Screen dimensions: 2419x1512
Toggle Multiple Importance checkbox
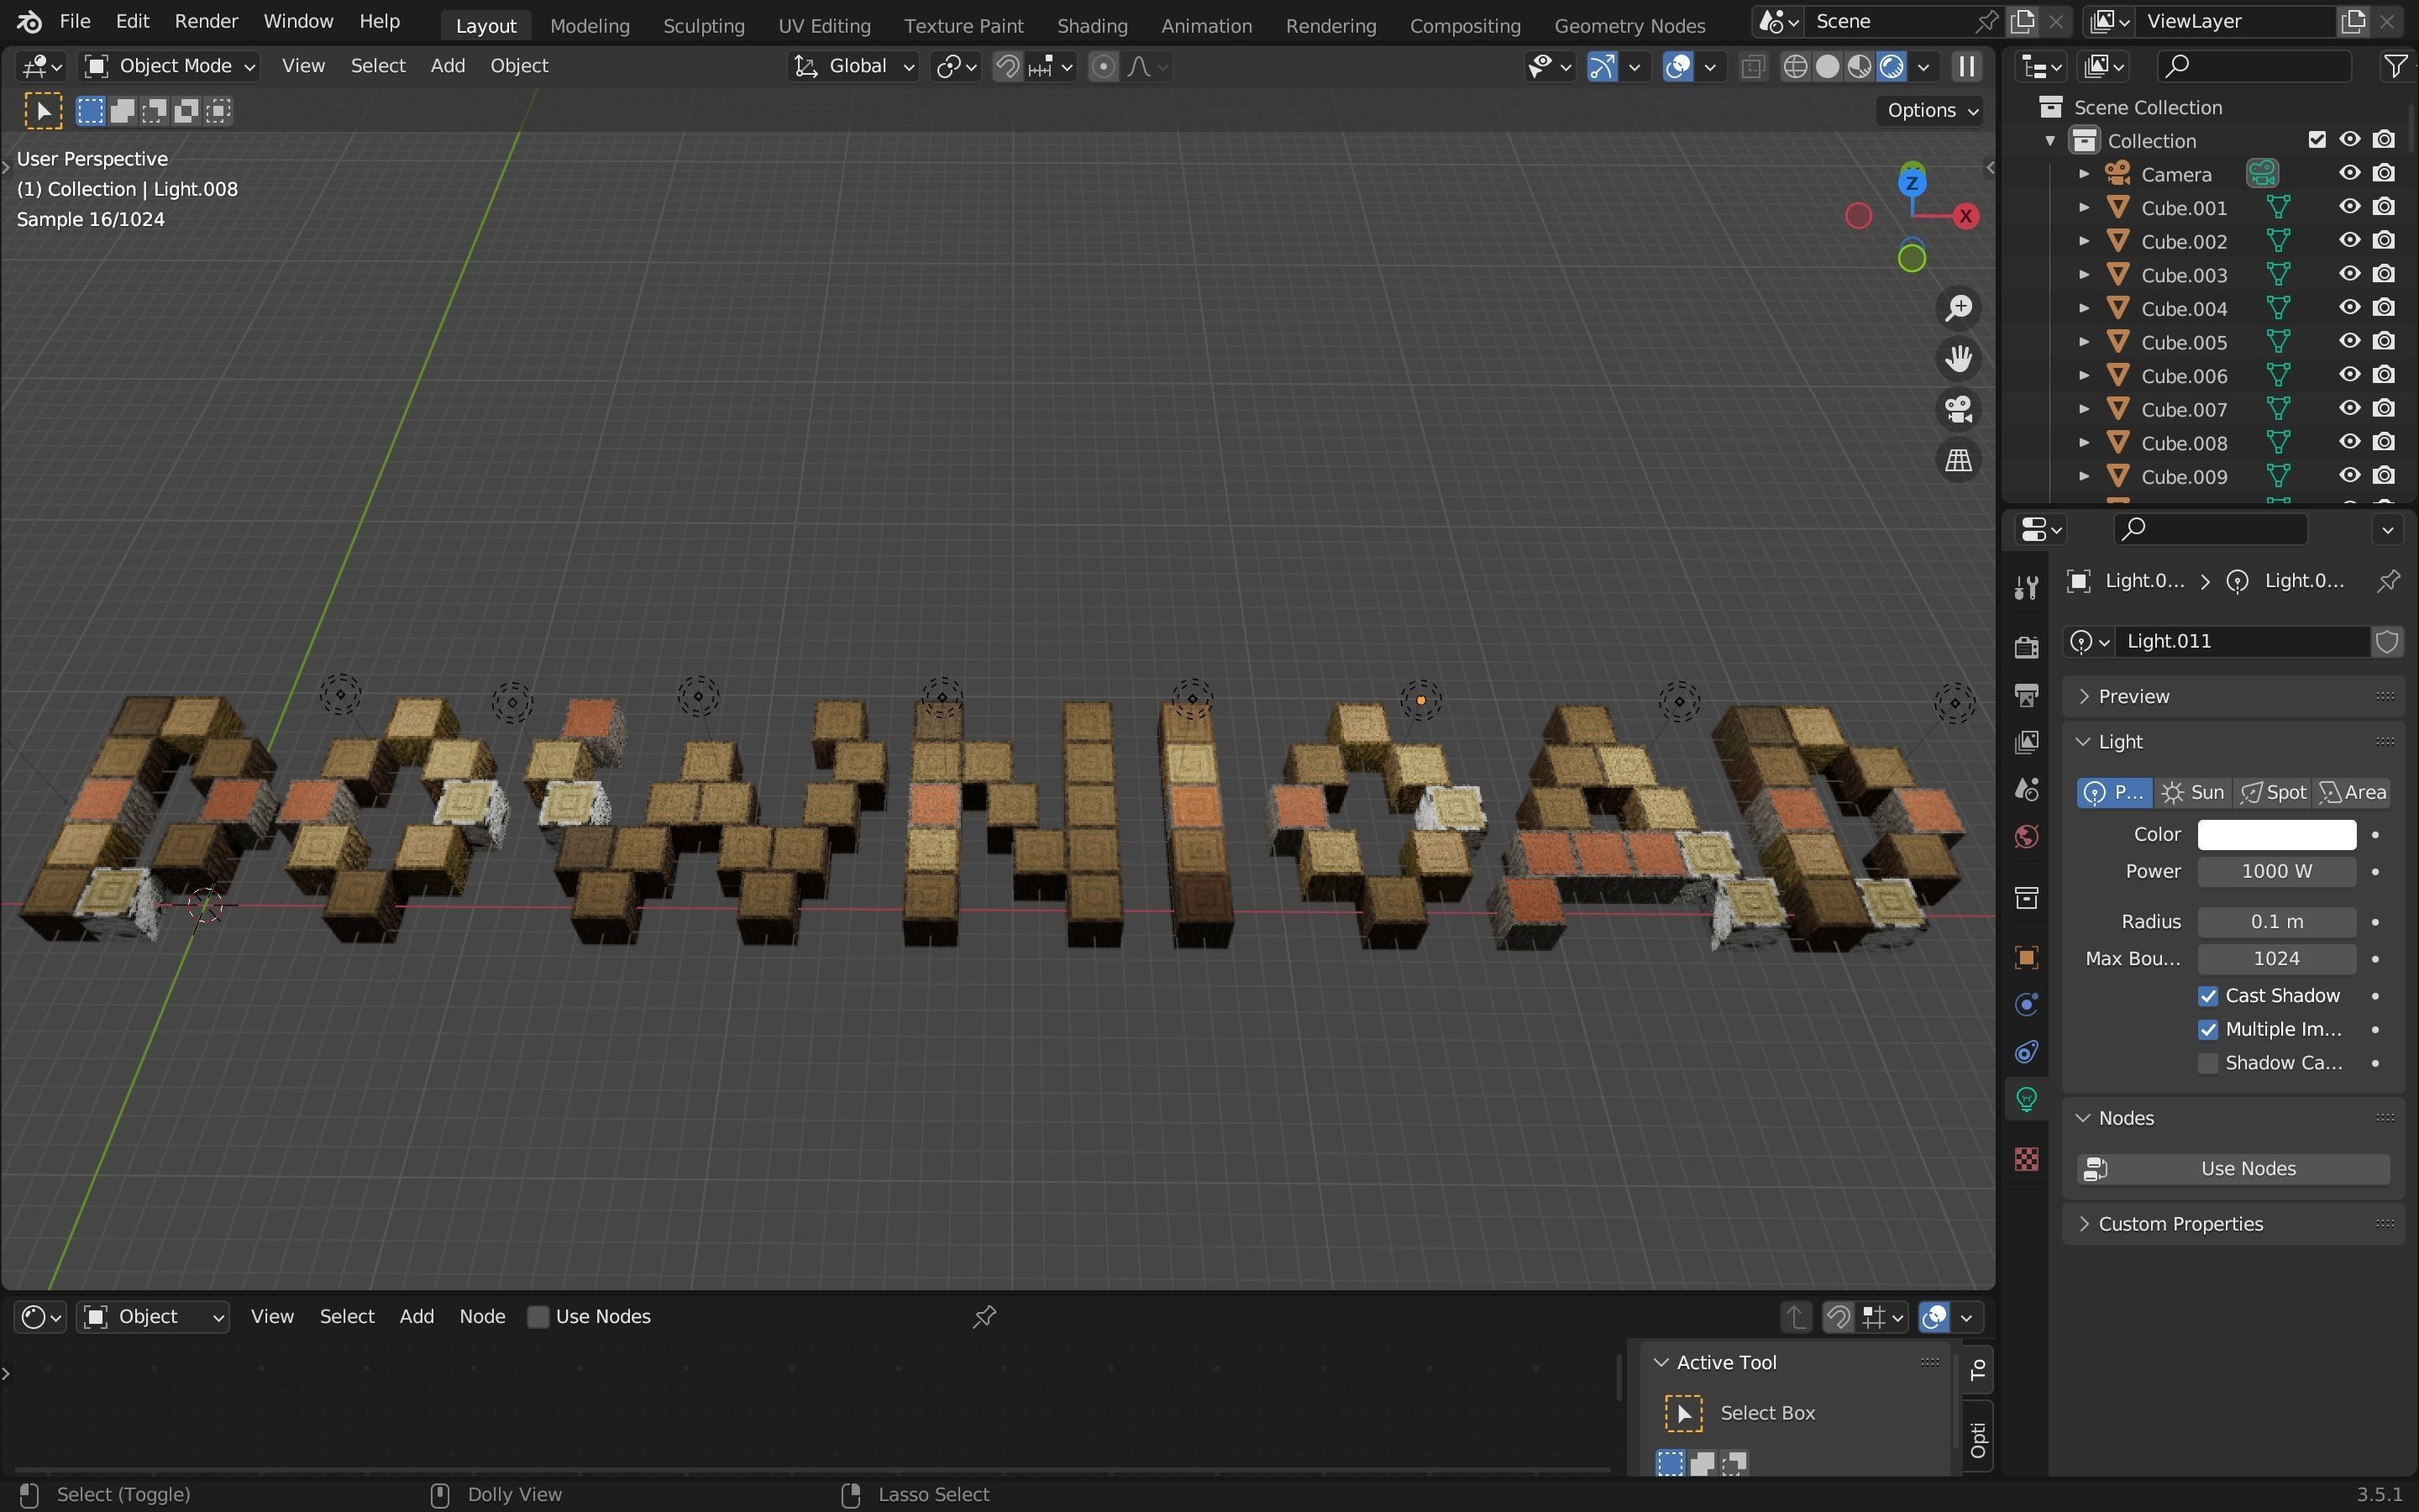(x=2208, y=1030)
